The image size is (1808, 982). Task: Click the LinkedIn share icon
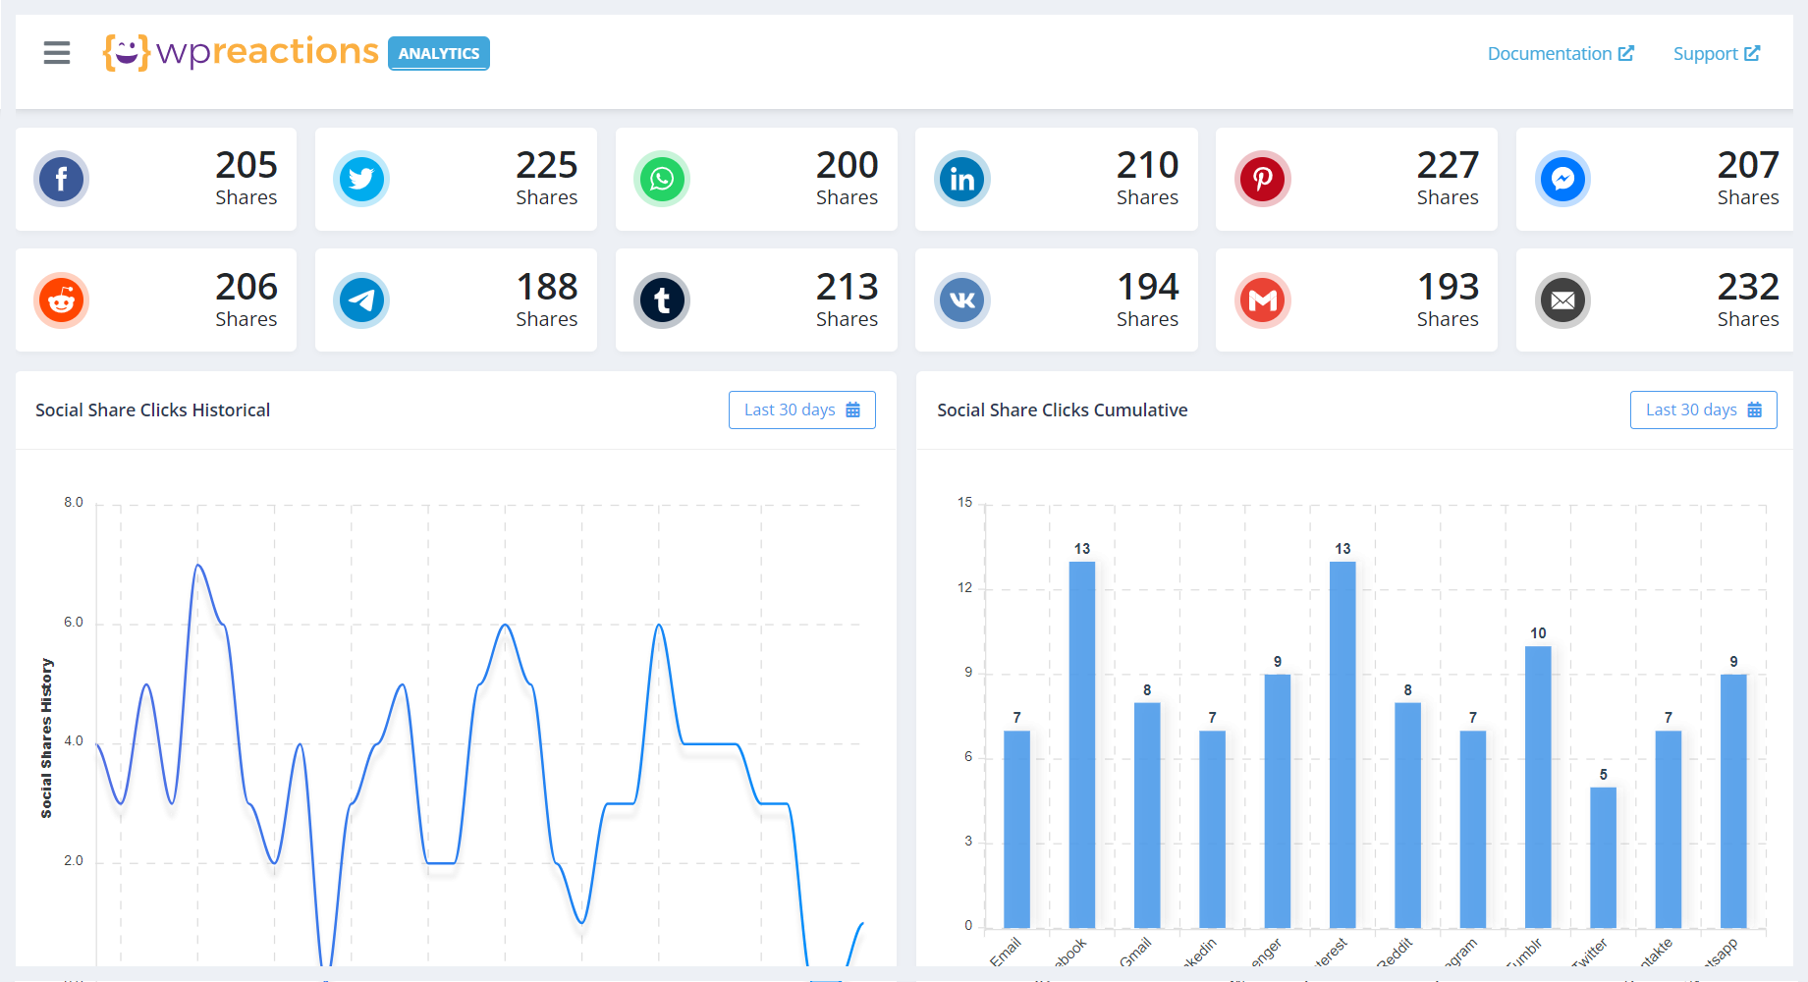962,179
